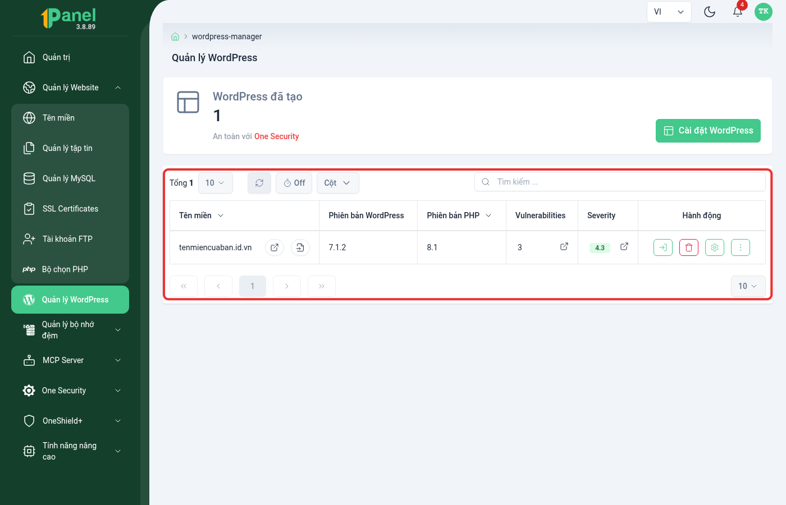Image resolution: width=786 pixels, height=505 pixels.
Task: Open Phiên bản PHP column filter
Action: tap(488, 215)
